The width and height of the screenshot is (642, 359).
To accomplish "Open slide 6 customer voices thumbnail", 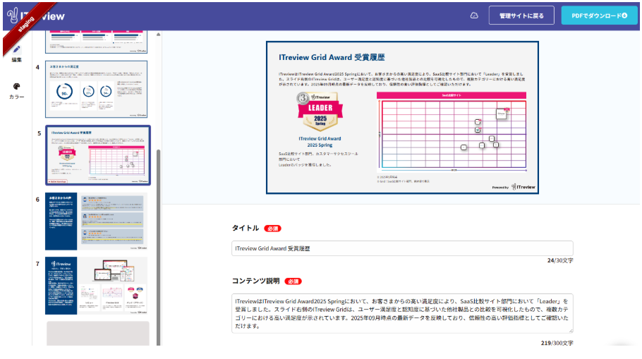I will click(x=97, y=221).
